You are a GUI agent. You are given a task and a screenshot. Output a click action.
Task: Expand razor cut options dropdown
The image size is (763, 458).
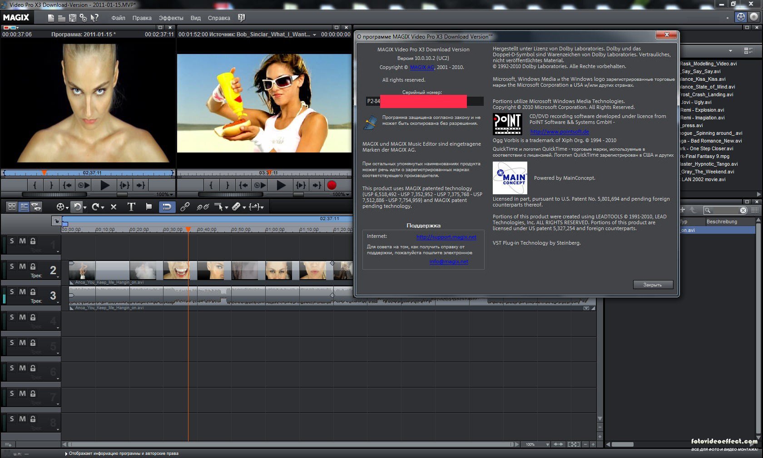click(x=244, y=207)
